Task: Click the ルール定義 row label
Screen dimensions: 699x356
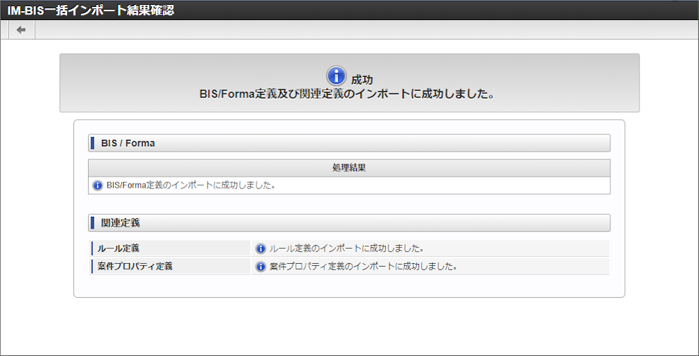Action: (170, 249)
